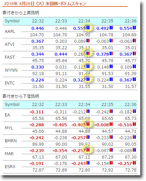Click WYNN value 0.031
The height and width of the screenshot is (181, 146).
tap(61, 67)
